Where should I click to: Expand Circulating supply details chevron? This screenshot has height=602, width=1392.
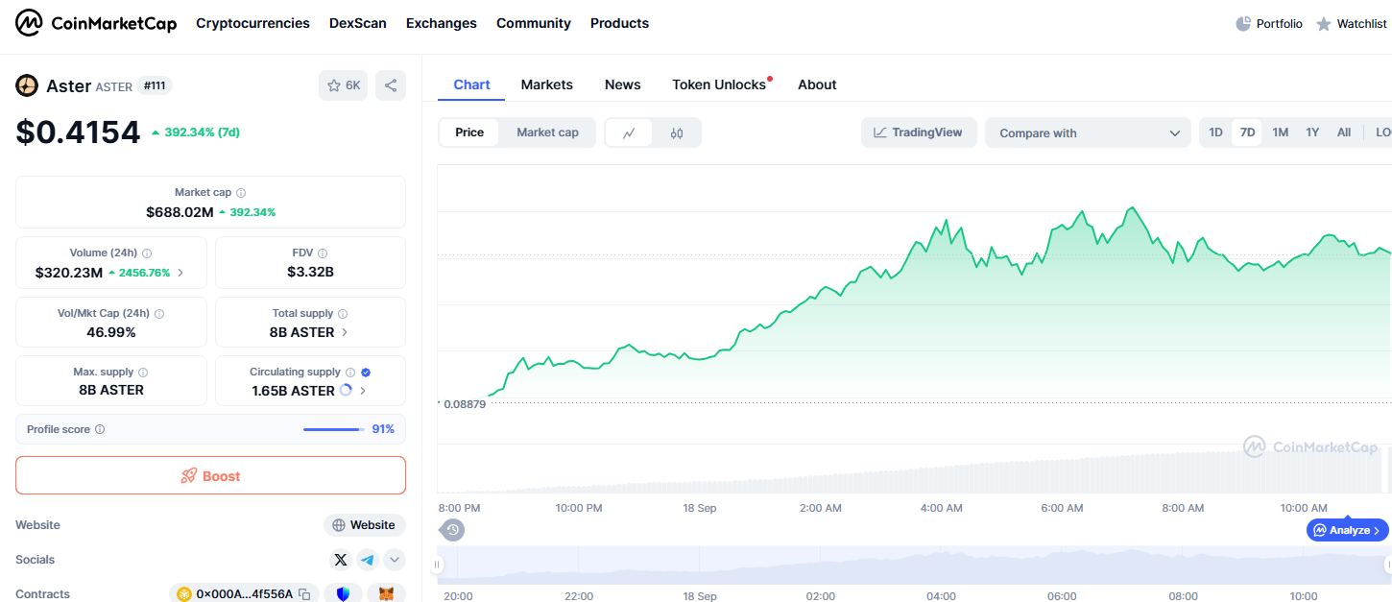coord(363,391)
